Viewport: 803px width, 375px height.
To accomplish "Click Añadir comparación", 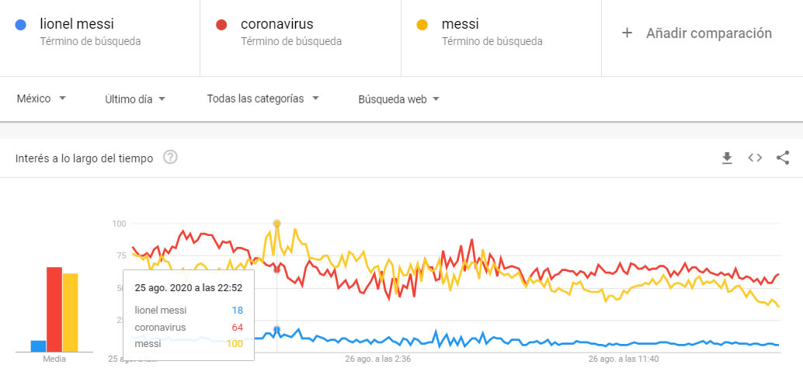I will point(709,33).
